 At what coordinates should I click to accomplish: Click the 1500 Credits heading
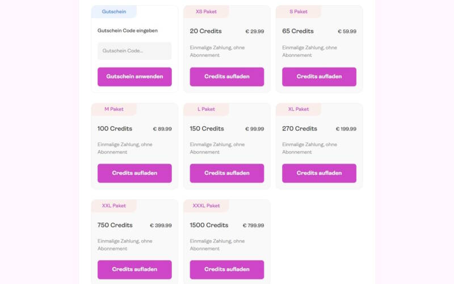(x=209, y=225)
